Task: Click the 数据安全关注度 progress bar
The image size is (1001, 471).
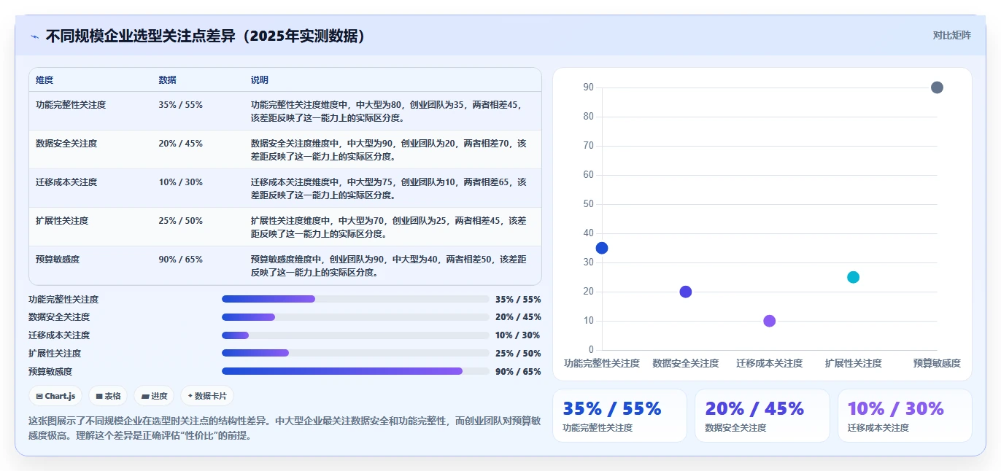Action: (355, 317)
